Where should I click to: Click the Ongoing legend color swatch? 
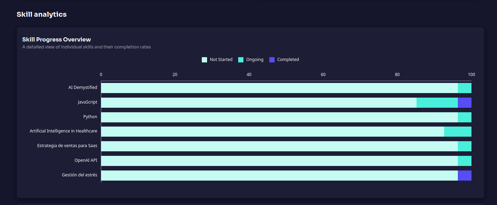(241, 60)
